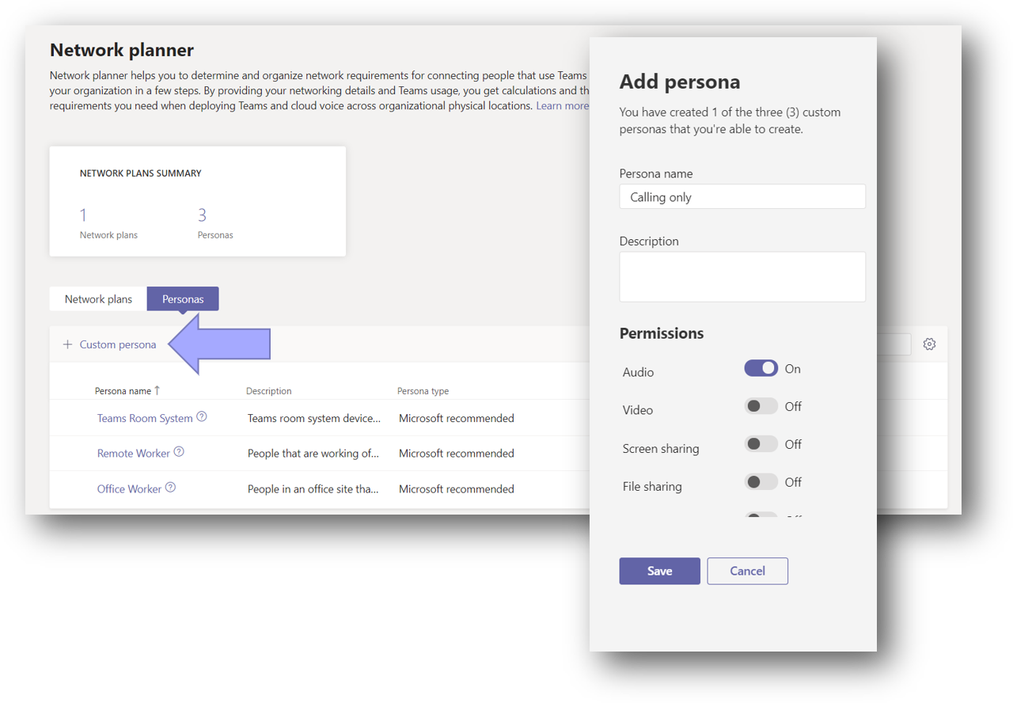Select the Personas tab
Image resolution: width=1013 pixels, height=703 pixels.
183,298
